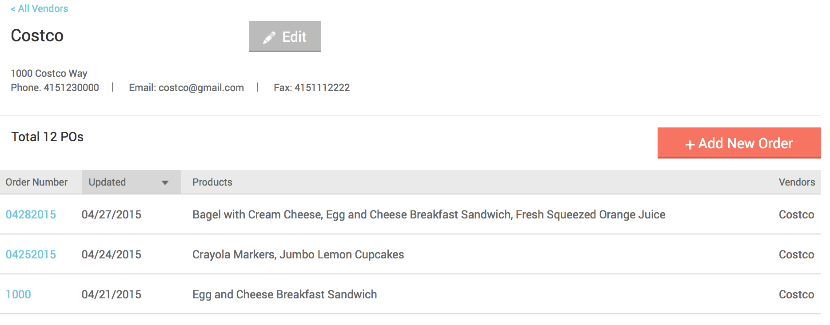
Task: Go back to All Vendors
Action: pyautogui.click(x=39, y=8)
